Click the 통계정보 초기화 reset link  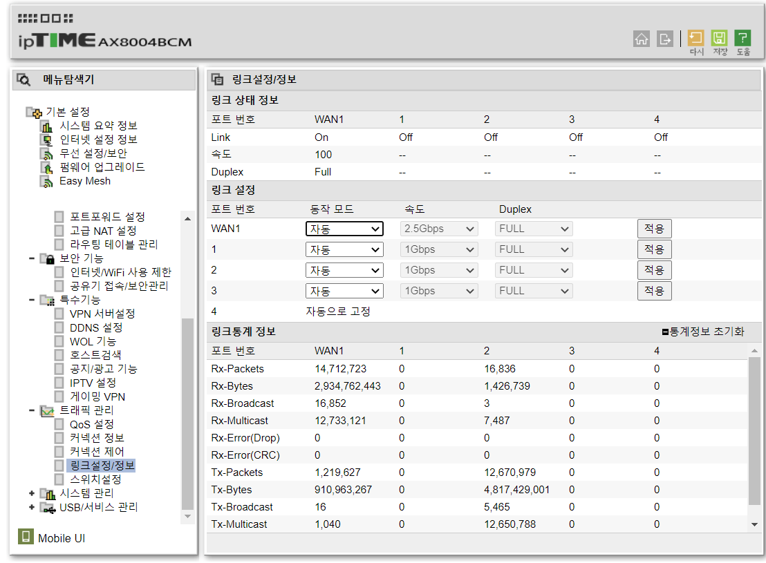point(703,332)
